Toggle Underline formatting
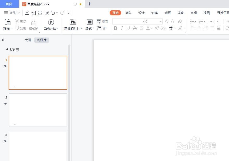Screen dimensions: 229x161 point(128,28)
